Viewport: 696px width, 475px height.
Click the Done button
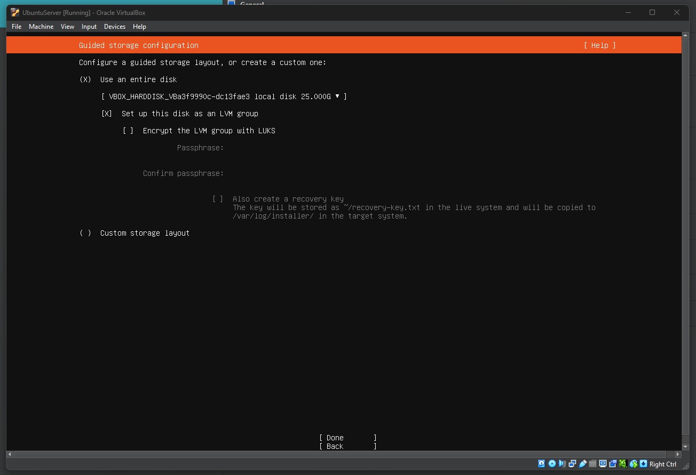click(334, 437)
